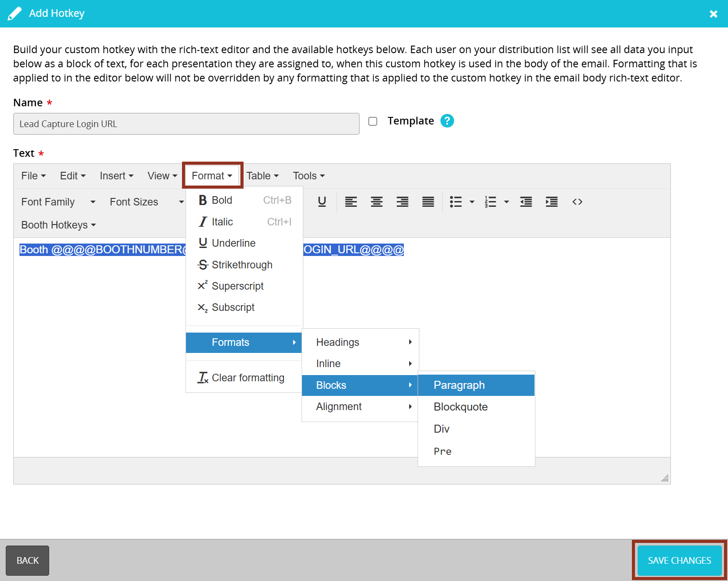This screenshot has height=581, width=728.
Task: Click the increase indent icon
Action: [x=551, y=201]
